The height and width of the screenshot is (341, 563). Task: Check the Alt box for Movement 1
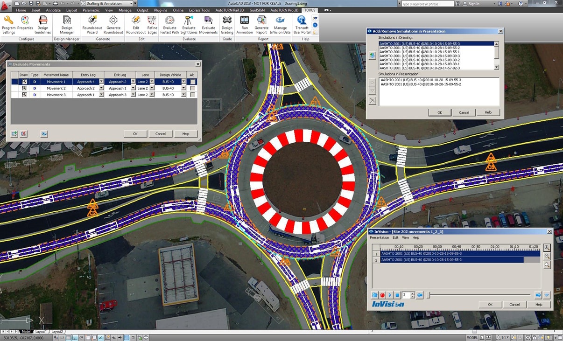click(192, 82)
